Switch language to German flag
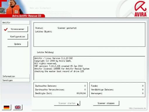Screen dimensions: 149x112 coord(6,107)
